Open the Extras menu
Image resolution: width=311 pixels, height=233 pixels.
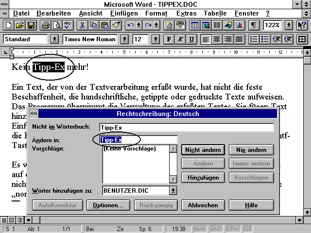(x=187, y=14)
